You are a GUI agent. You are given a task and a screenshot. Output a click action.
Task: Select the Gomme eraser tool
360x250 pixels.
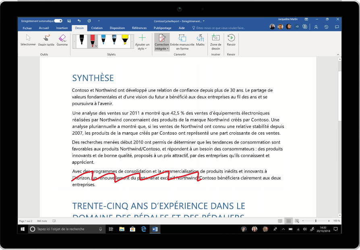click(x=62, y=40)
